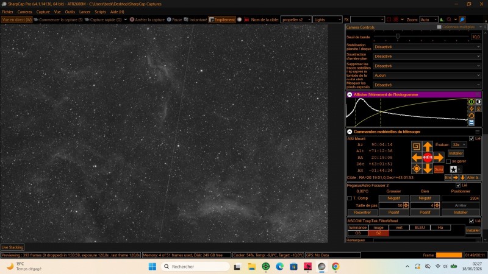Enable the T. Comp checkbox
This screenshot has height=274, width=488.
point(350,198)
